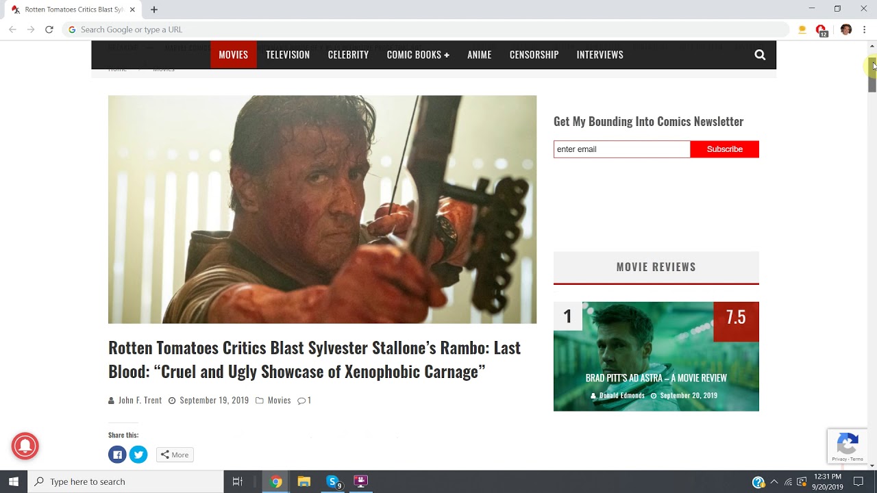The width and height of the screenshot is (877, 493).
Task: Reload the page using browser refresh icon
Action: 49,29
